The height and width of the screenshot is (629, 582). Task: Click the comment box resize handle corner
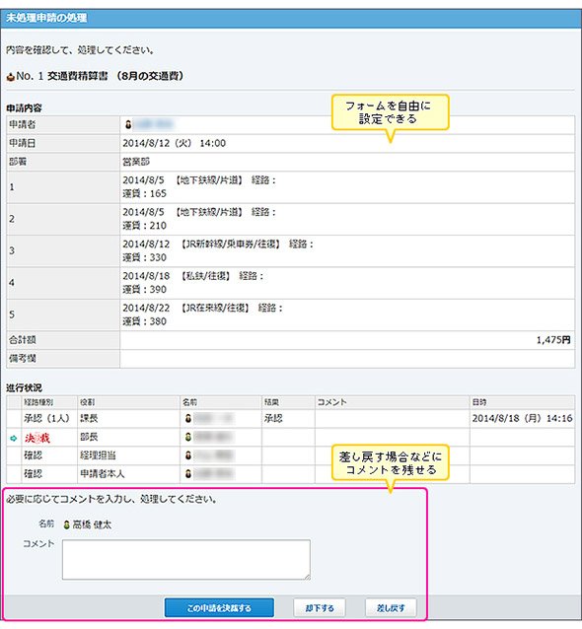(x=307, y=577)
